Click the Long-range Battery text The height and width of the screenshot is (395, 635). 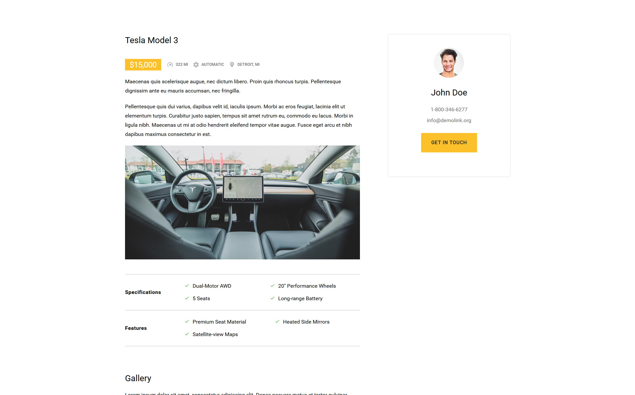point(300,299)
